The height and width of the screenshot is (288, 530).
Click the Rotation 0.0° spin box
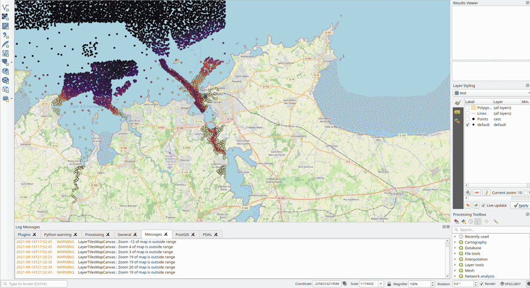click(464, 284)
